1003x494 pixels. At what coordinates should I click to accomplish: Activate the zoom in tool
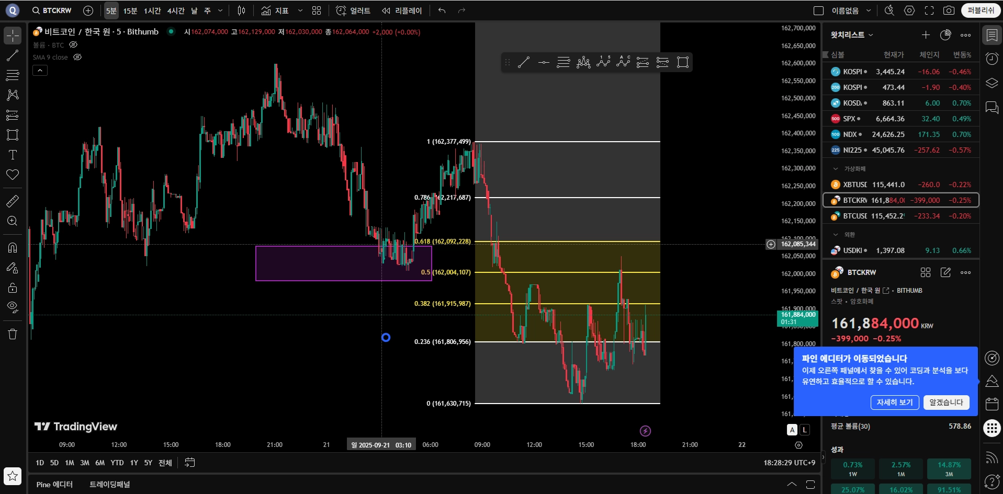[13, 221]
